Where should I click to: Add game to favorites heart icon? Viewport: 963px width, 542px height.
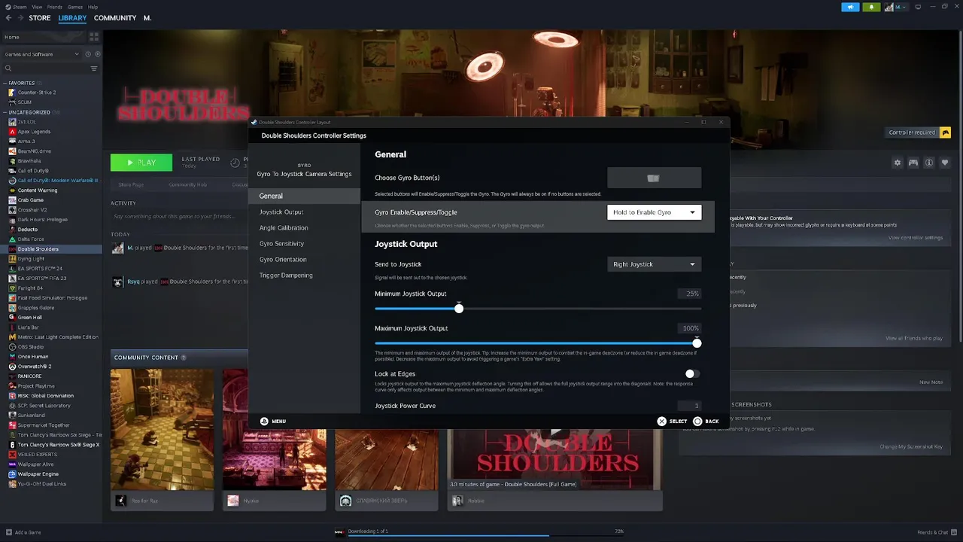click(x=945, y=163)
